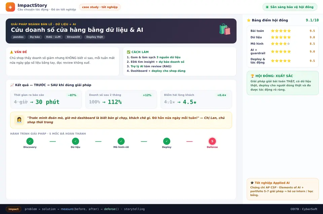Screen dimensions: 323x214
Task: Click the '112%' result value
Action: click(x=115, y=102)
